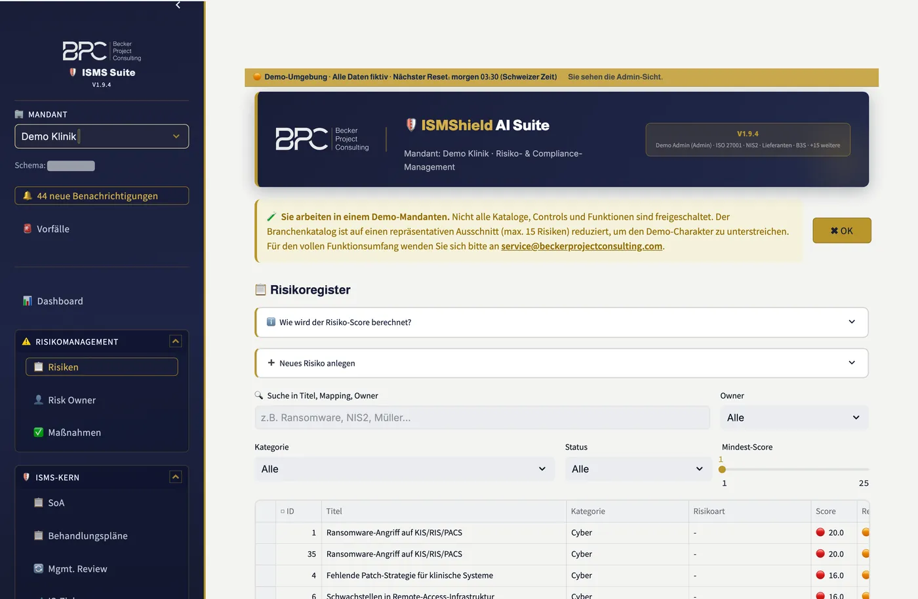Click the ISMS-Kern shield icon
This screenshot has width=918, height=599.
(x=26, y=477)
